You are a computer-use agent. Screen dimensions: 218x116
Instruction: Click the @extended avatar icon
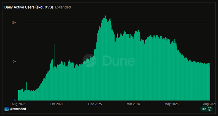pos(6,109)
